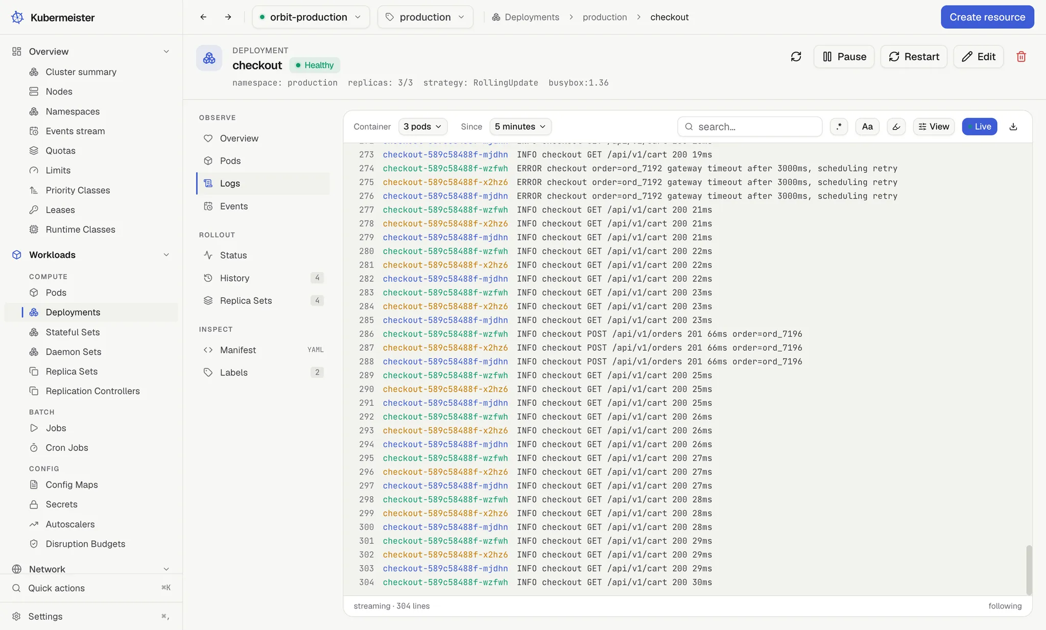The width and height of the screenshot is (1046, 630).
Task: Open the Container 3 pods dropdown
Action: [422, 127]
